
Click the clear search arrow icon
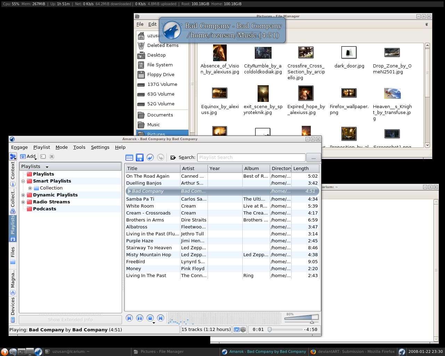point(173,157)
